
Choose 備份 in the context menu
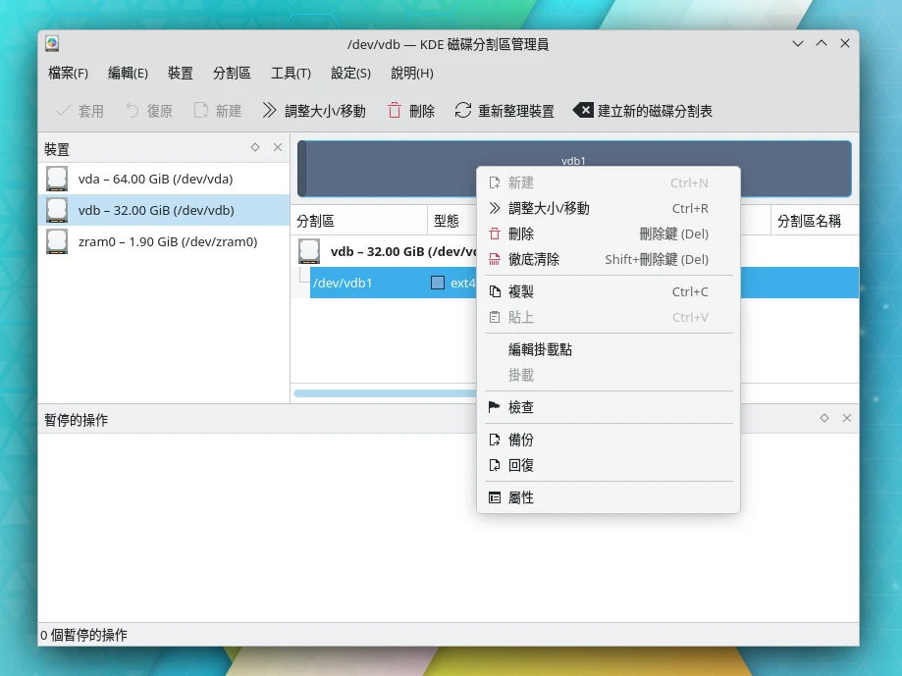pos(520,440)
